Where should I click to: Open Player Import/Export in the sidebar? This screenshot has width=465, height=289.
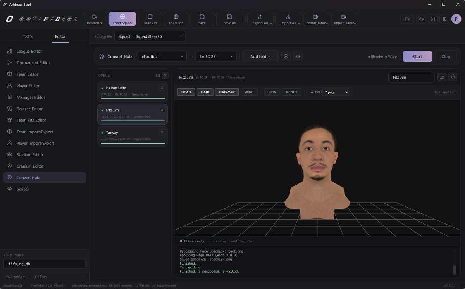pos(45,143)
